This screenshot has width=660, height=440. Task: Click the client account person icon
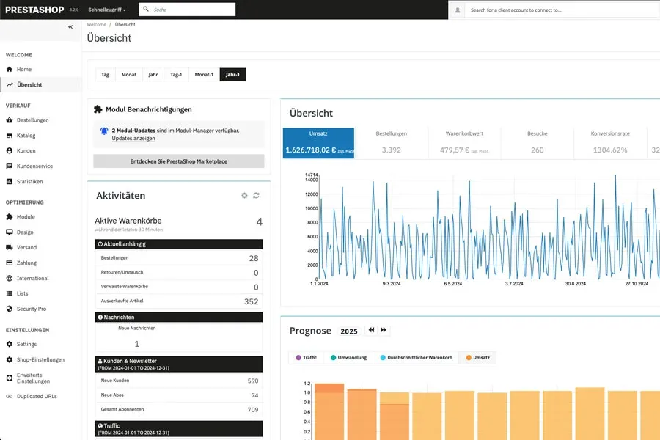coord(458,10)
